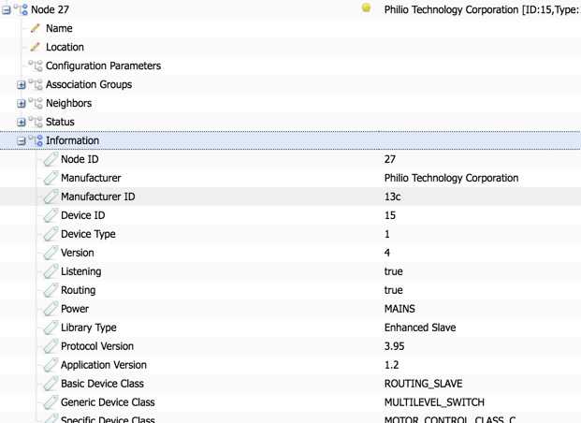Select the Information label
Viewport: 581px width, 423px height.
pos(73,140)
